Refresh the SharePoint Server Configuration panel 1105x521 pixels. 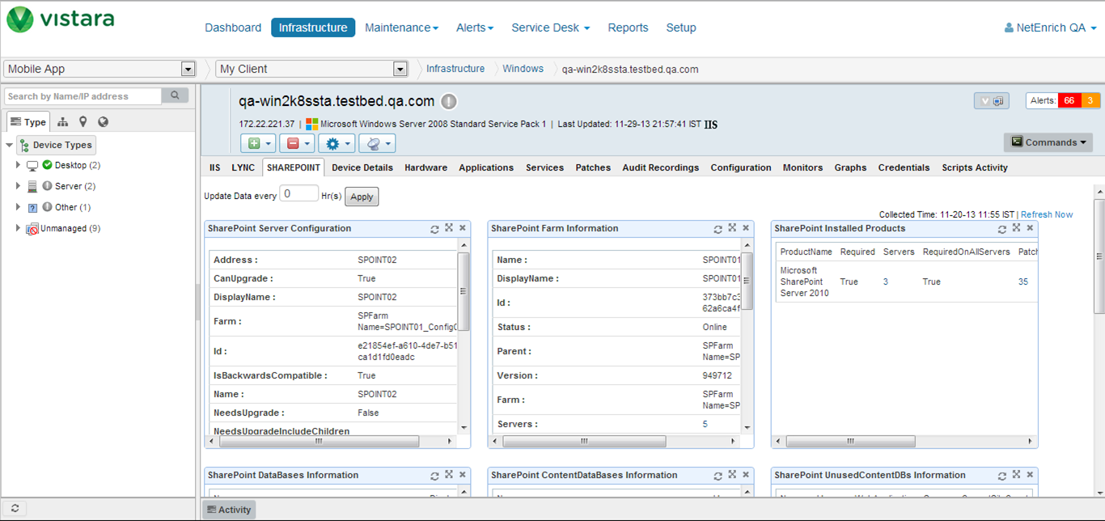pyautogui.click(x=434, y=229)
